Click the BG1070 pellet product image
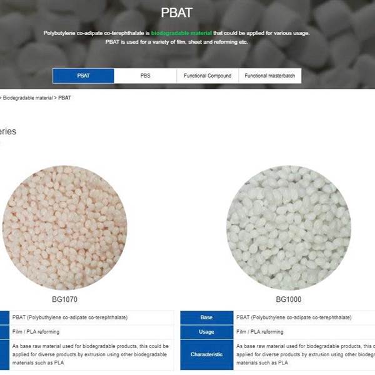Screen dimensions: 375x375 [x=64, y=227]
